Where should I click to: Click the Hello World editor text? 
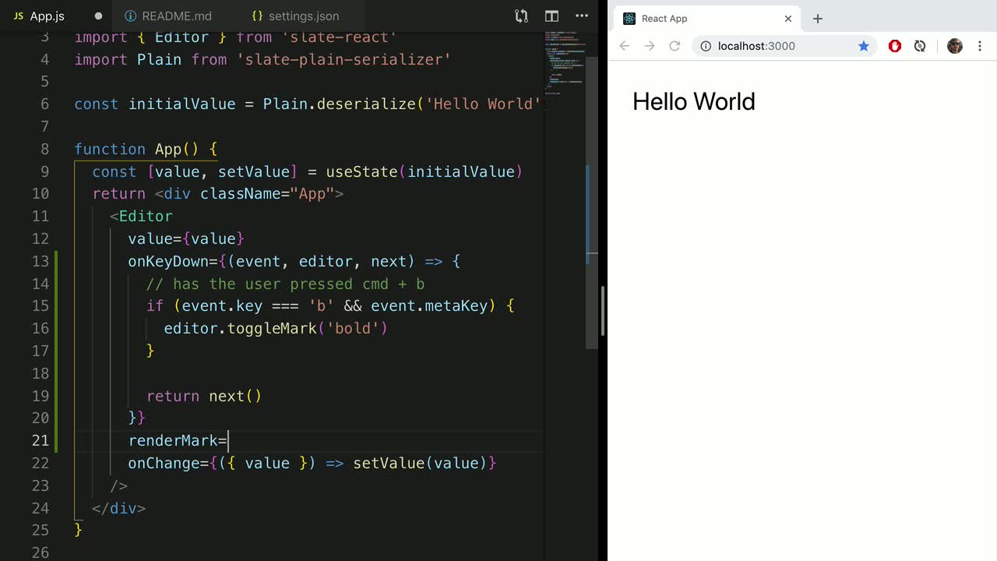[693, 101]
